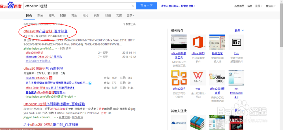
Task: Open the 设置 dropdown menu
Action: click(259, 6)
